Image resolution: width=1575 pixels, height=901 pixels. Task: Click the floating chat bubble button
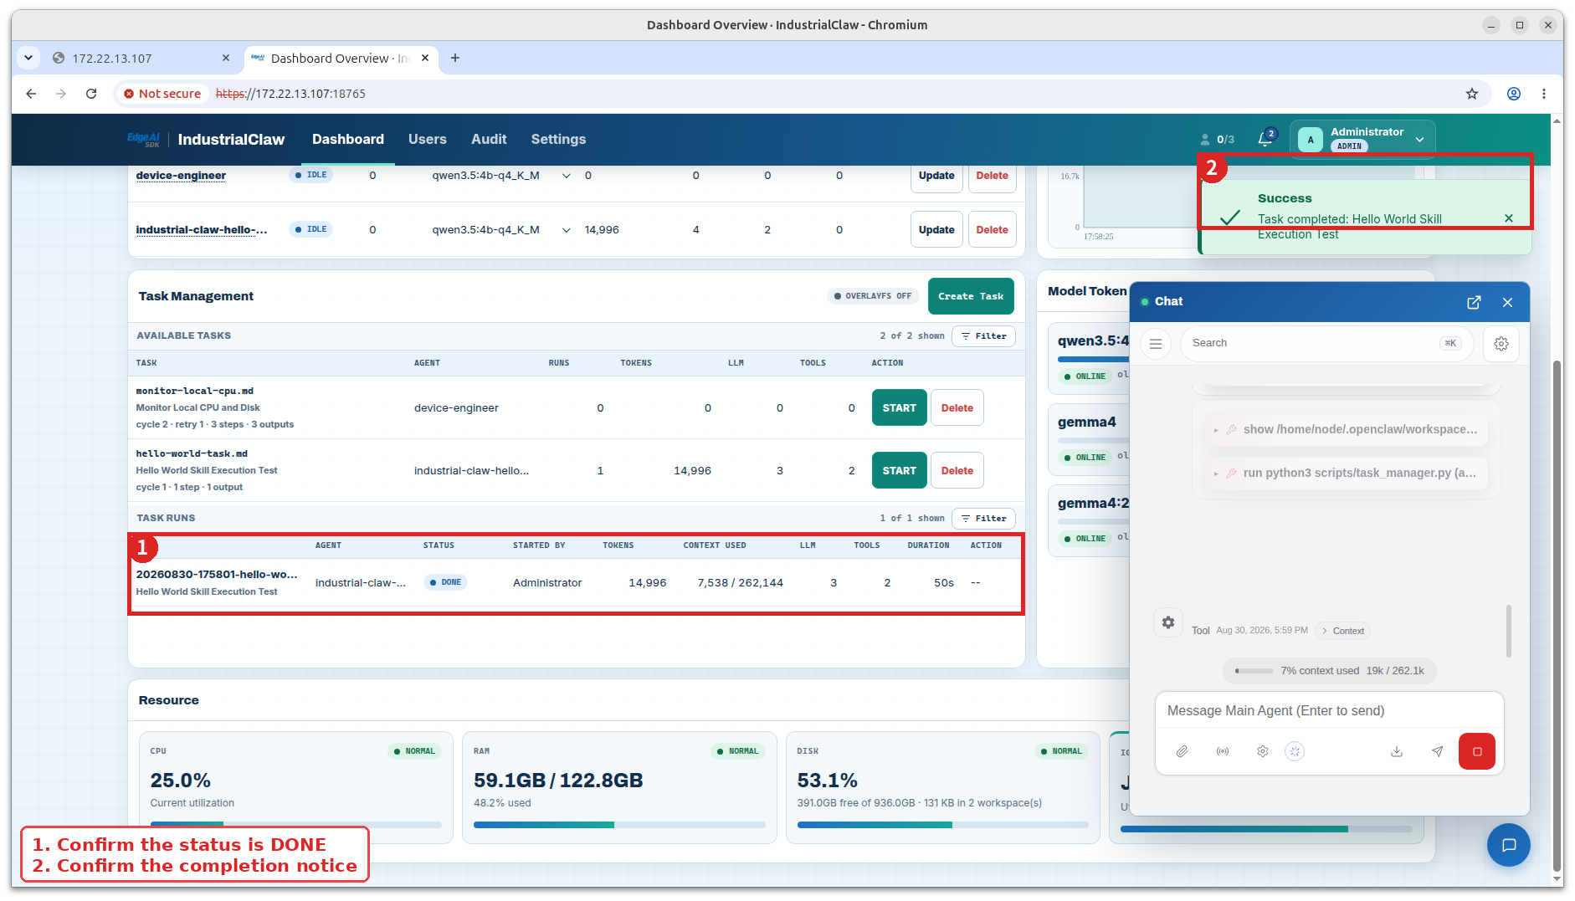point(1509,845)
